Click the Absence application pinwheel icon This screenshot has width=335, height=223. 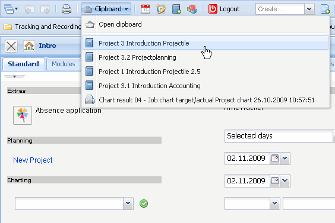(x=23, y=115)
